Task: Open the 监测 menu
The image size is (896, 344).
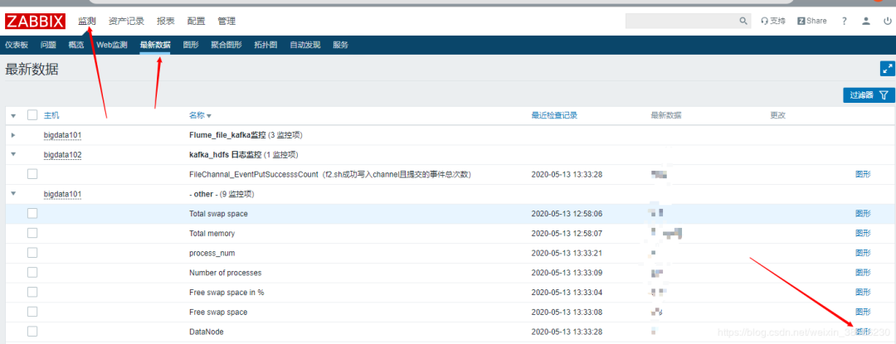Action: (87, 21)
